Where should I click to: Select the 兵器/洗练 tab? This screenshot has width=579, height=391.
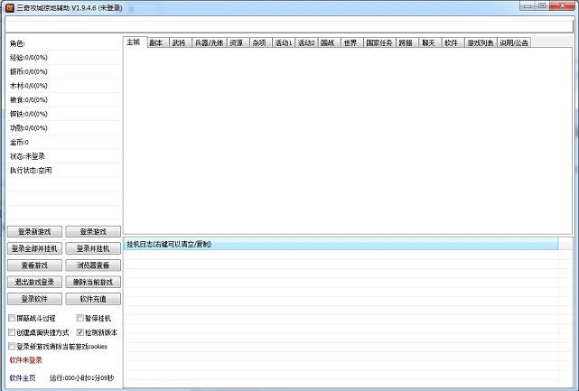[209, 42]
